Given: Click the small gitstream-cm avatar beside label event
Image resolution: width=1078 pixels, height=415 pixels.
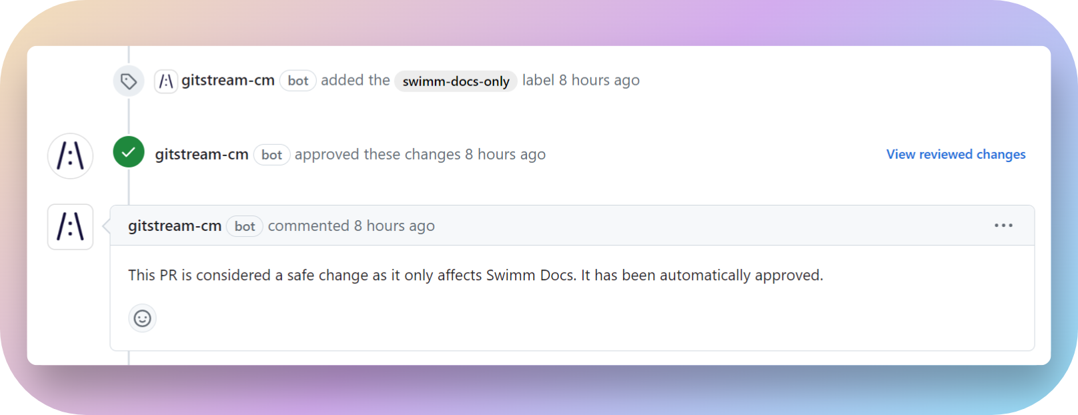Looking at the screenshot, I should [166, 81].
